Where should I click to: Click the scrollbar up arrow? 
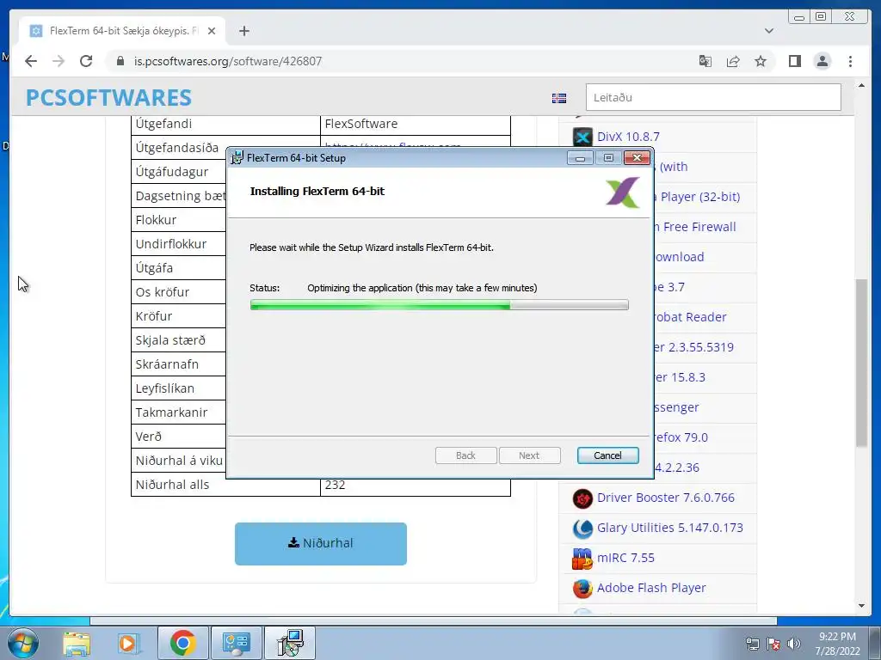(x=862, y=85)
